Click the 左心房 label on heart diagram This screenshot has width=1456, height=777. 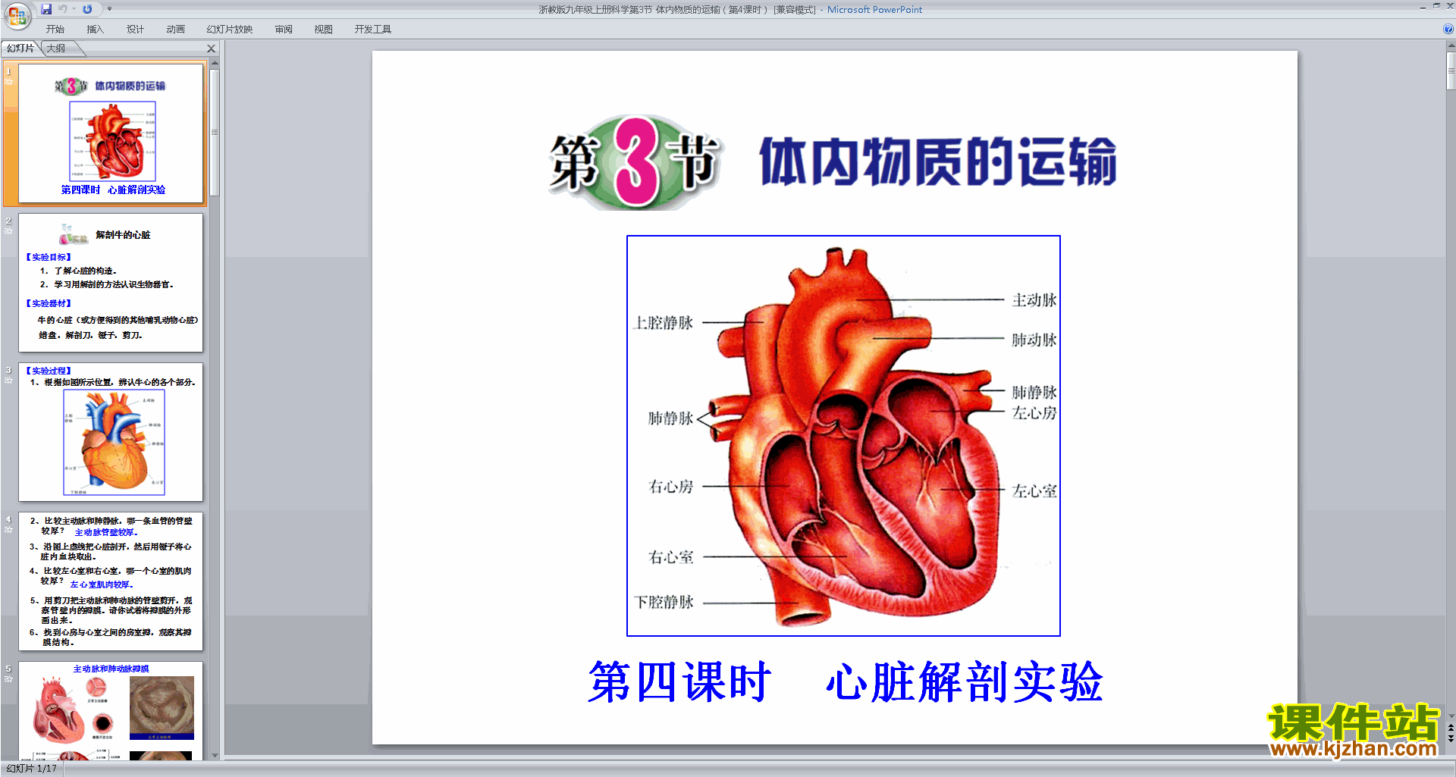pyautogui.click(x=1034, y=413)
